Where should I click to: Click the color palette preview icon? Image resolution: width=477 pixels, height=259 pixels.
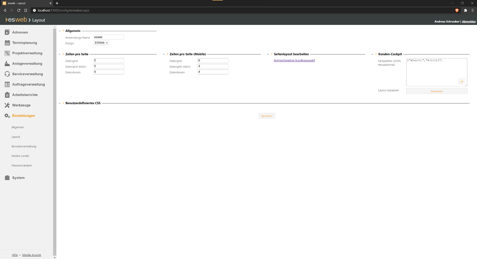click(x=462, y=82)
